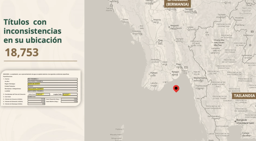Click the 'Títulos con inconsistencias' heading
Viewport: 256px width, 141px height.
coord(33,31)
